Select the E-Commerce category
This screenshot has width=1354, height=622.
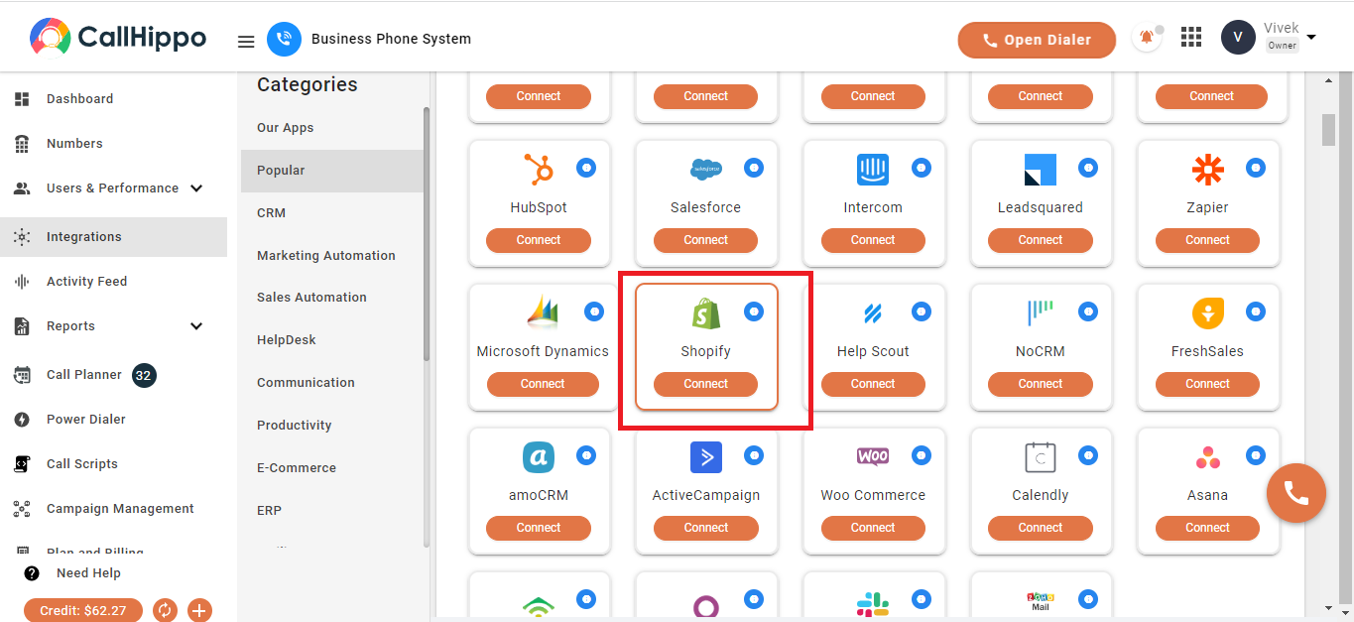click(331, 468)
